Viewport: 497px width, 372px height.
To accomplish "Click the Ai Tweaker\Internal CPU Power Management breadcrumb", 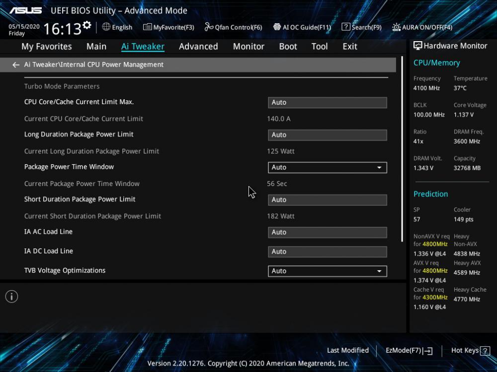I will coord(94,64).
